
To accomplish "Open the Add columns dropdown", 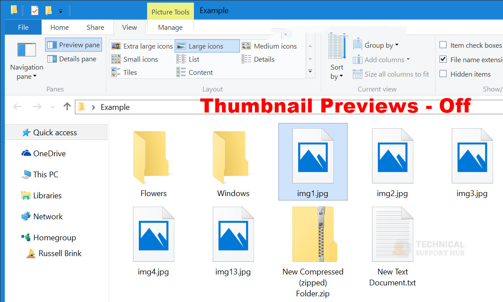I will [381, 60].
